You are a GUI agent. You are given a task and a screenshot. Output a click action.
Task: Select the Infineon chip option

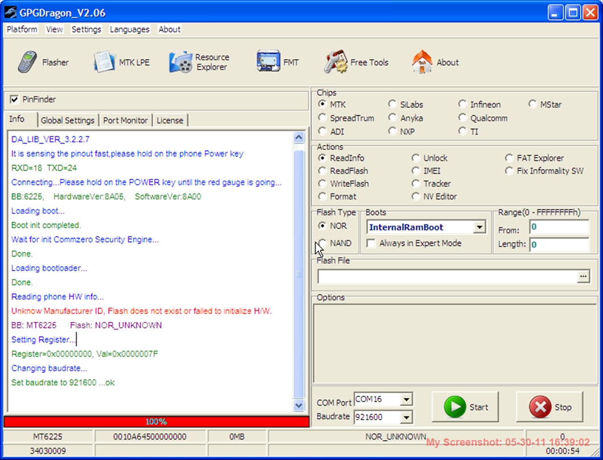point(462,104)
